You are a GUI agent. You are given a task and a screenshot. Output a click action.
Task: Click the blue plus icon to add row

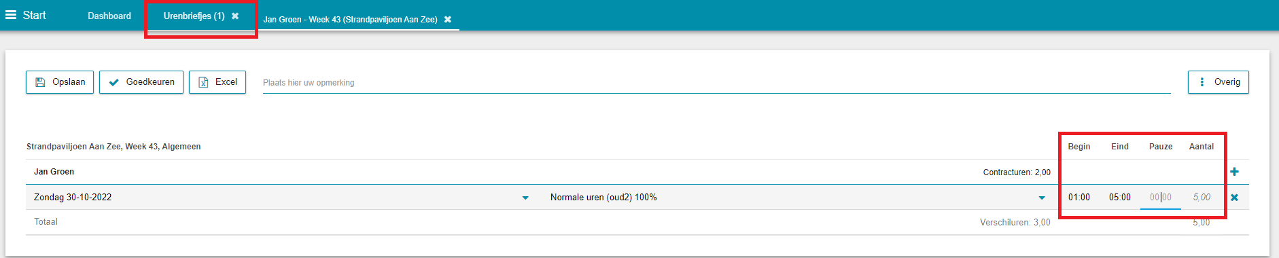[x=1234, y=172]
